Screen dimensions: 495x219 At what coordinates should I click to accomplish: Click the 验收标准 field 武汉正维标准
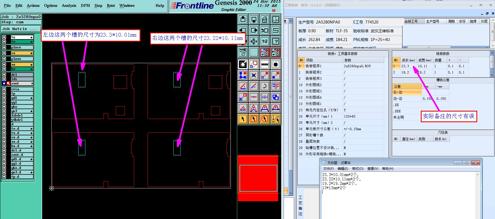click(386, 31)
